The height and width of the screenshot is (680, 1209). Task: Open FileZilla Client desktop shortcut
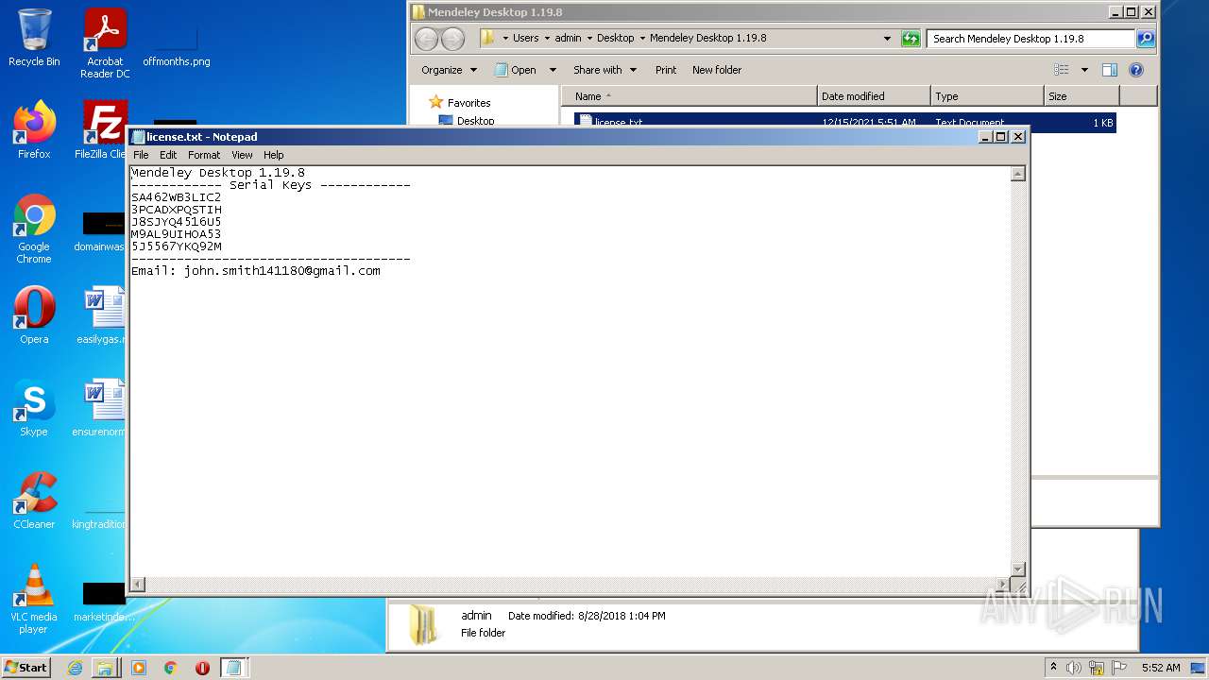[x=102, y=130]
